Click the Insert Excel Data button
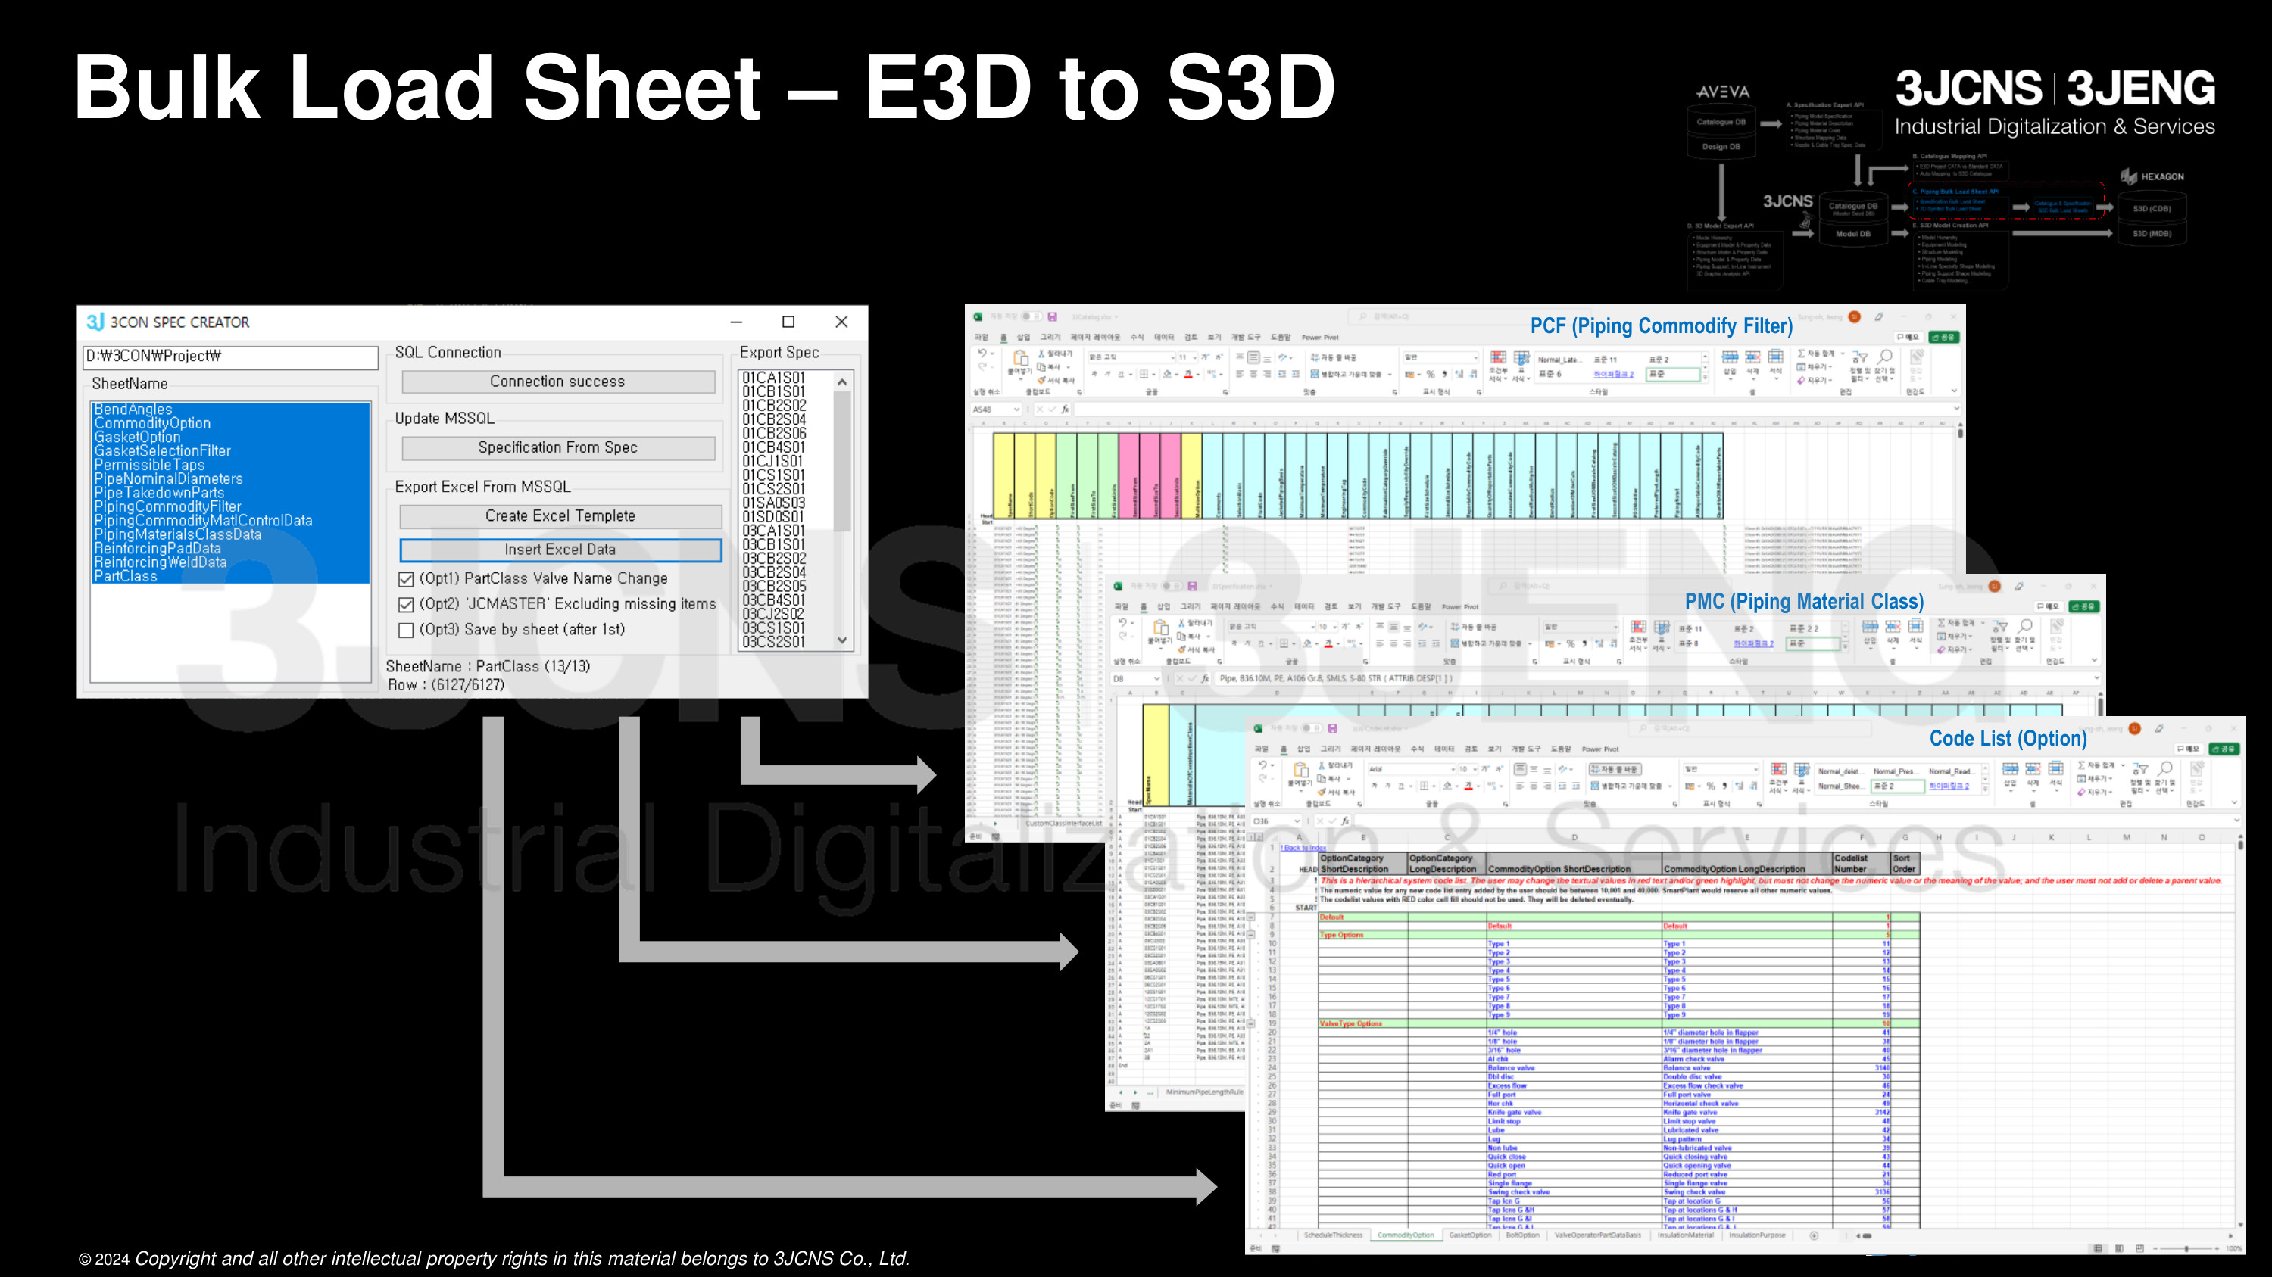The height and width of the screenshot is (1277, 2272). tap(560, 550)
